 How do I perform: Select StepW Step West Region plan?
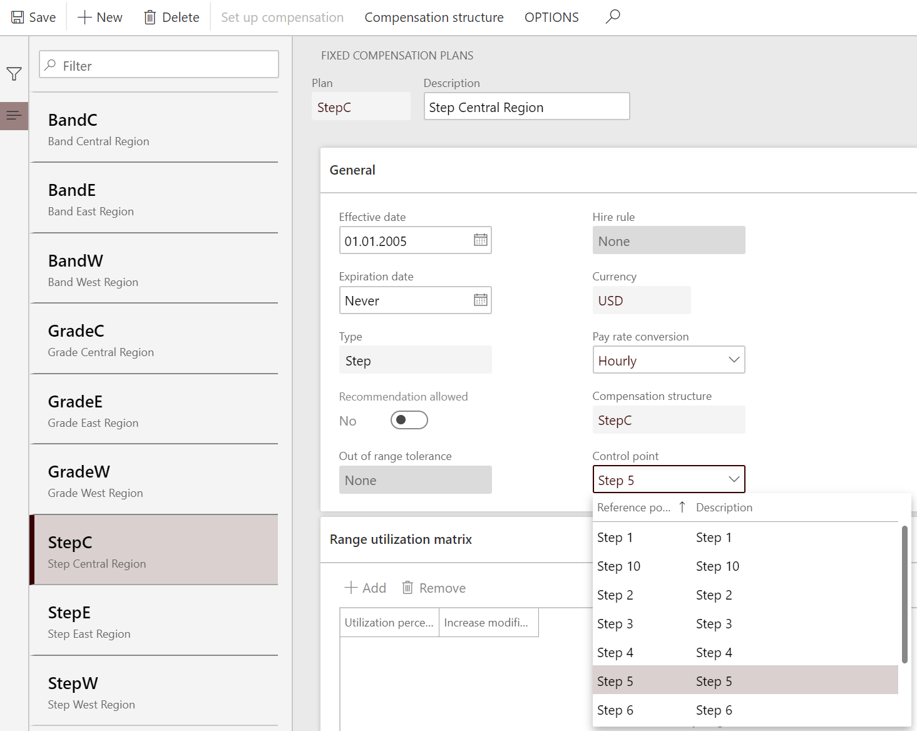pyautogui.click(x=154, y=691)
